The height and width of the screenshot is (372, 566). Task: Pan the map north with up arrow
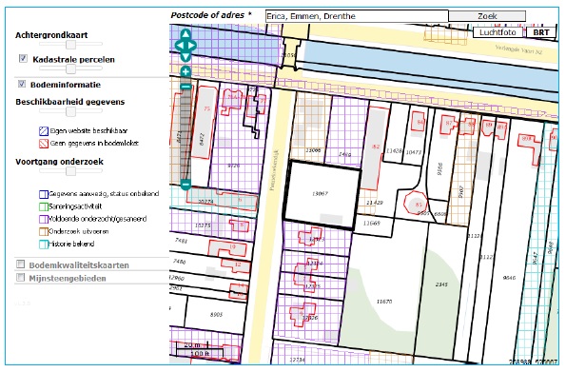pyautogui.click(x=185, y=34)
